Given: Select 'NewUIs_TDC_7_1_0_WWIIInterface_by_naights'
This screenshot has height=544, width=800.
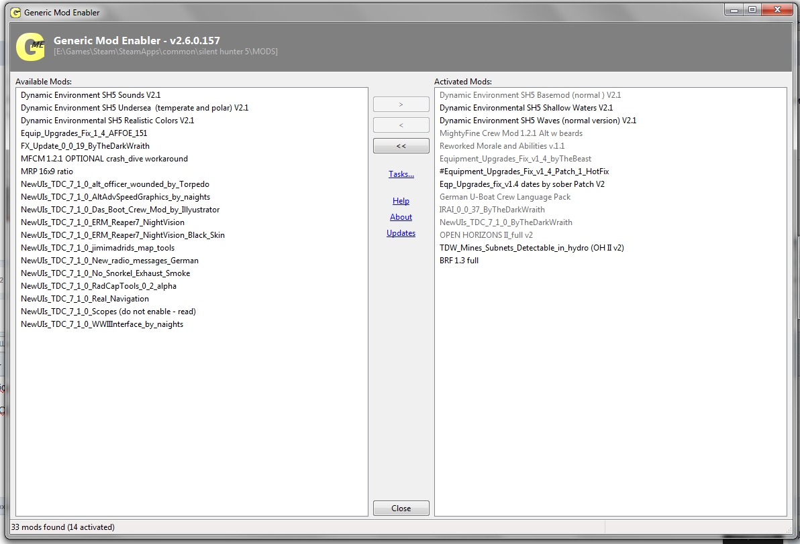Looking at the screenshot, I should [x=102, y=324].
